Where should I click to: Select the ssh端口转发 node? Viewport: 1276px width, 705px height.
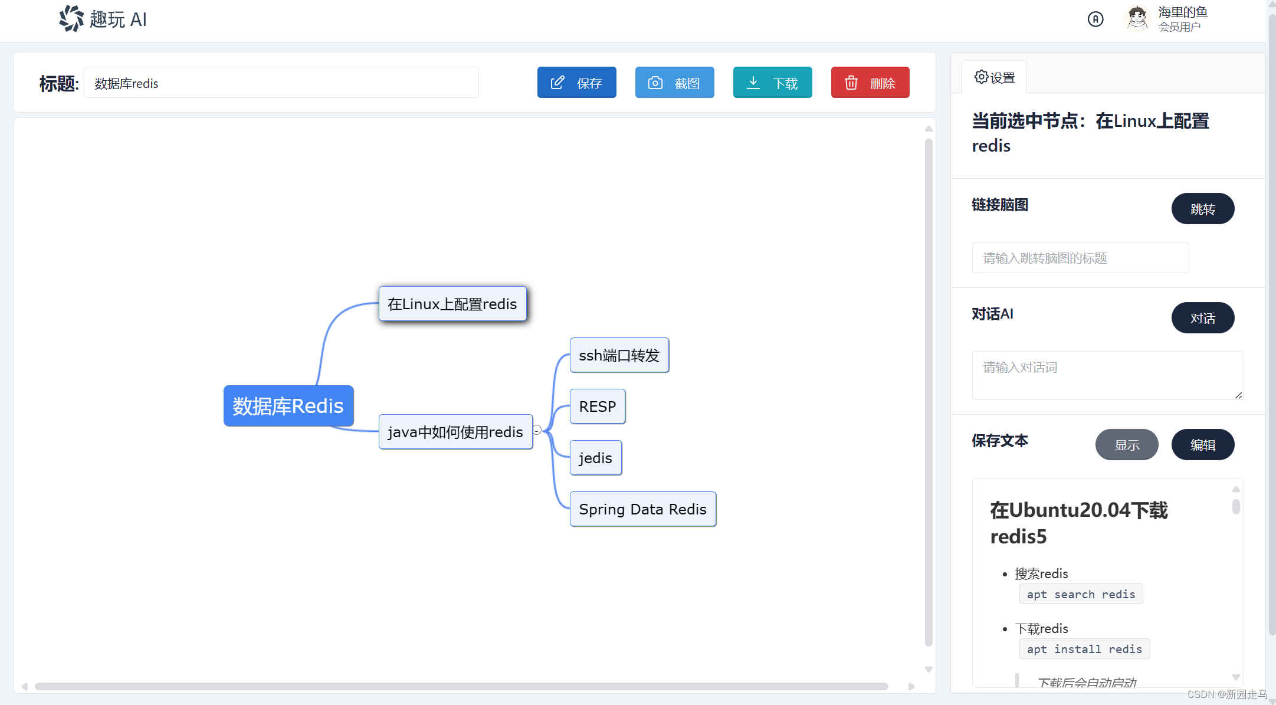pos(619,355)
